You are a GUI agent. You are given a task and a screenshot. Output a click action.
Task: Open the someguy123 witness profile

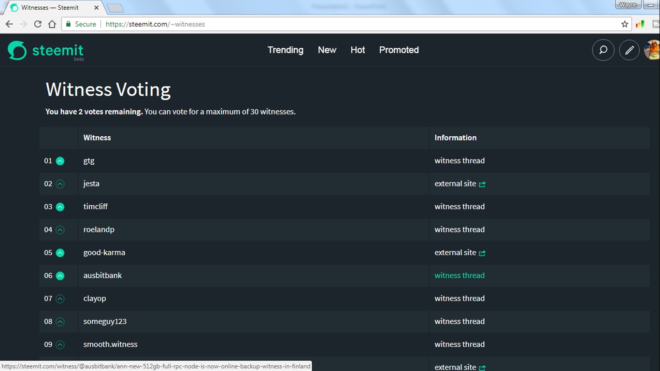click(105, 321)
